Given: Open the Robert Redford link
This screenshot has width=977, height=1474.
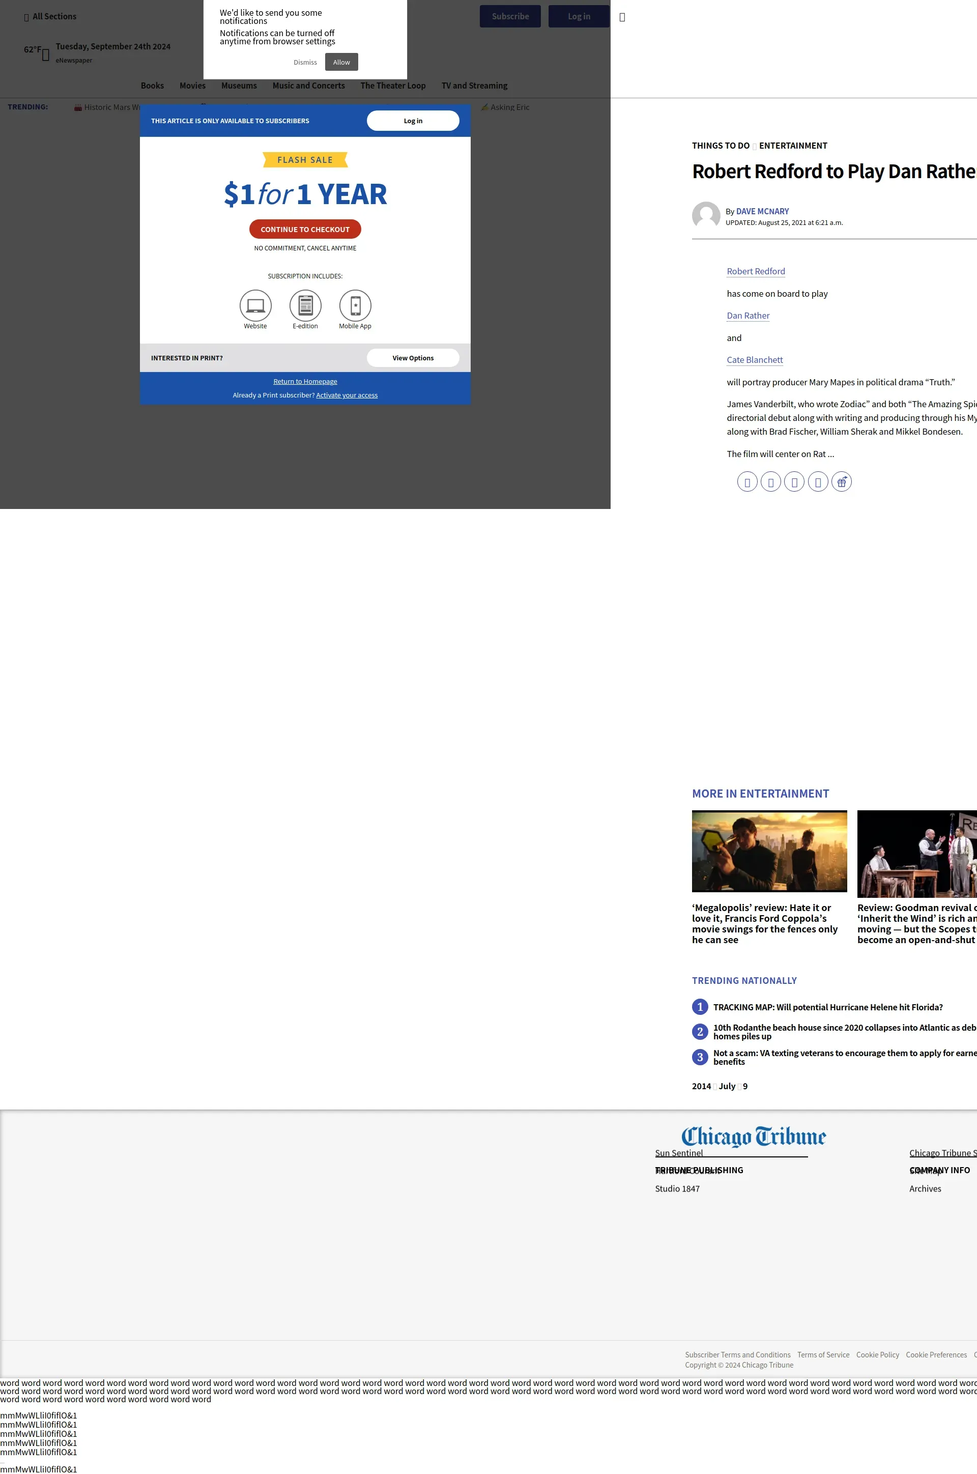Looking at the screenshot, I should pos(756,271).
